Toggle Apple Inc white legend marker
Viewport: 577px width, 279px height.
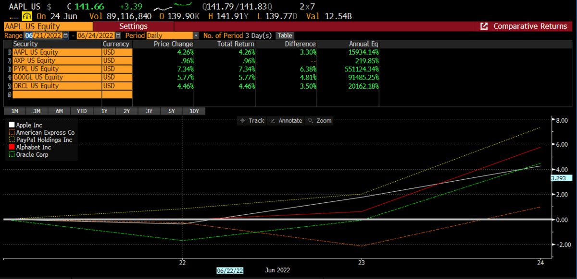point(12,125)
